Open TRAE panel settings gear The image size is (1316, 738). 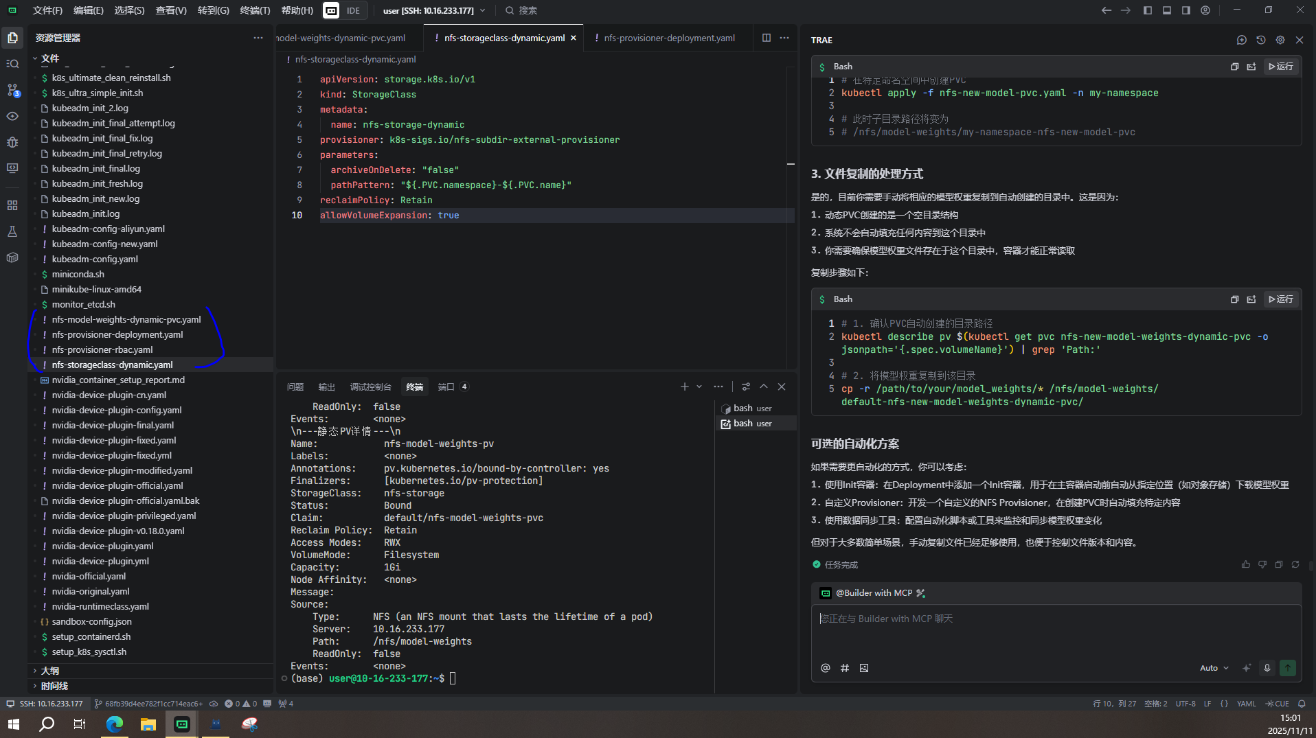1280,40
